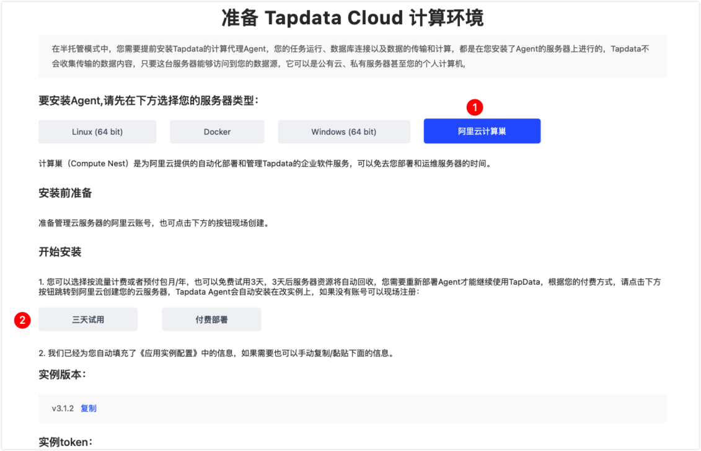Click the red number 2 marker badge
Image resolution: width=701 pixels, height=451 pixels.
23,320
